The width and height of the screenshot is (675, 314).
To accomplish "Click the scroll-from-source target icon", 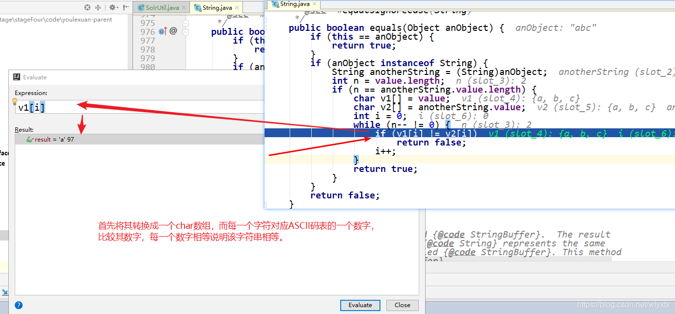I will click(x=87, y=7).
